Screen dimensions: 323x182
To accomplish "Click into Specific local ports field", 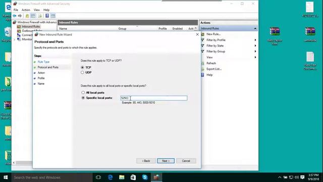I will coord(154,98).
